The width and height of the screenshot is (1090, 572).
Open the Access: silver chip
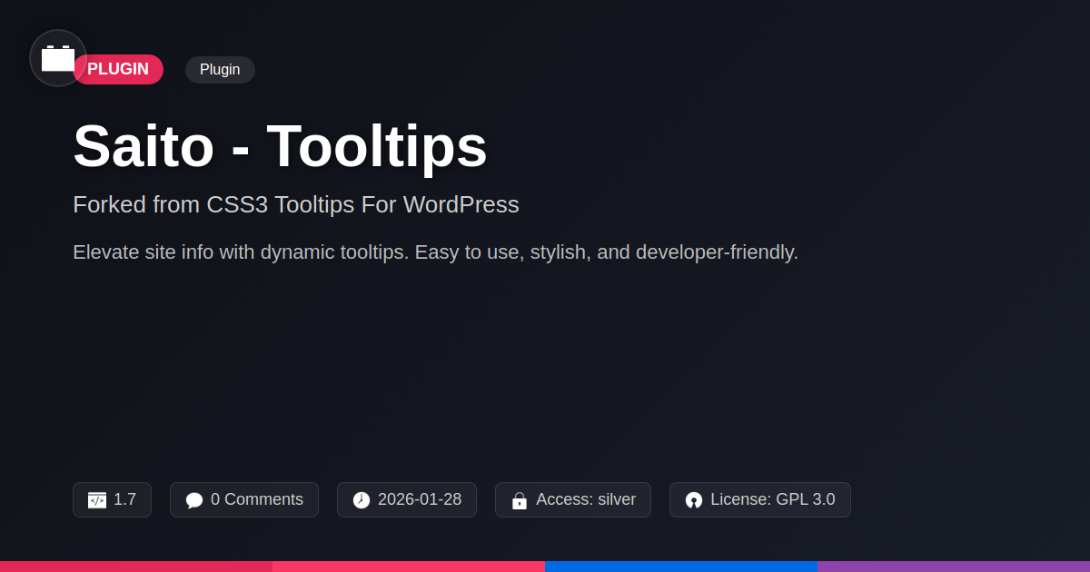coord(573,499)
